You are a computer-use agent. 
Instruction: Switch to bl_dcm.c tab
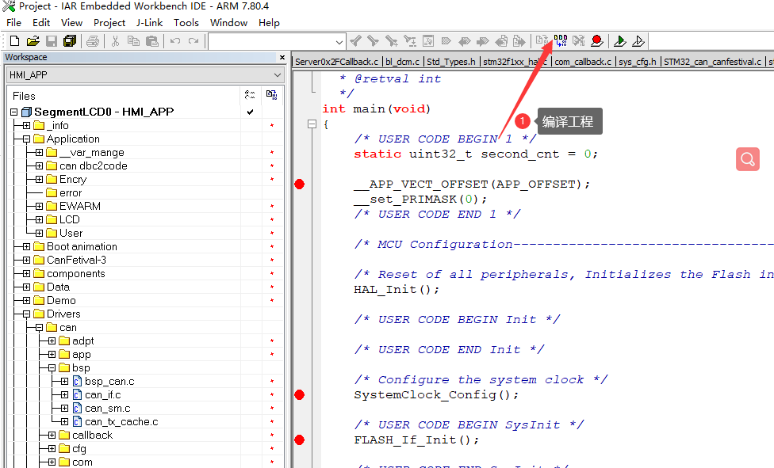pyautogui.click(x=402, y=62)
